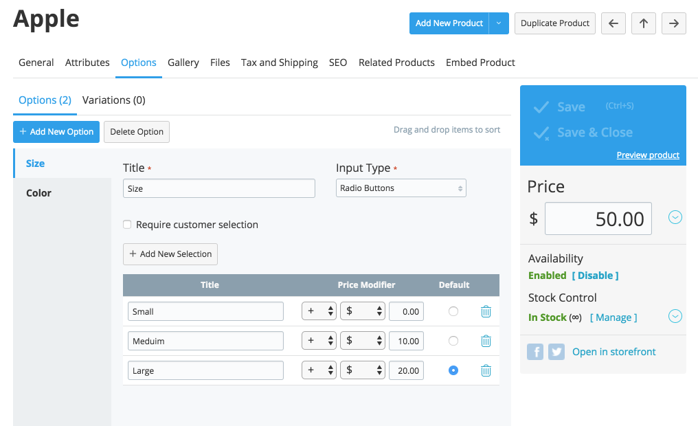Viewport: 698px width, 426px height.
Task: Click Add New Product button
Action: (449, 23)
